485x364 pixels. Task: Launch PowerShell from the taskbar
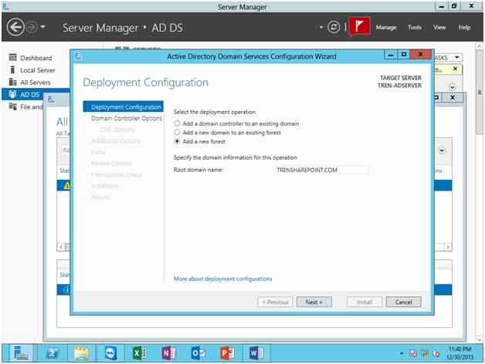[x=53, y=353]
